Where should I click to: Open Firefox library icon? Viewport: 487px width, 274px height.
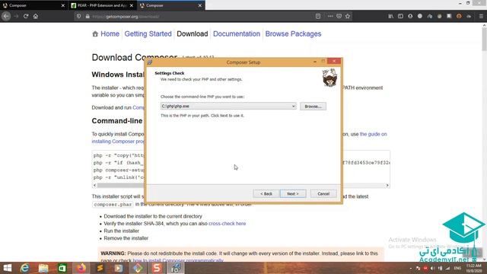pos(390,16)
